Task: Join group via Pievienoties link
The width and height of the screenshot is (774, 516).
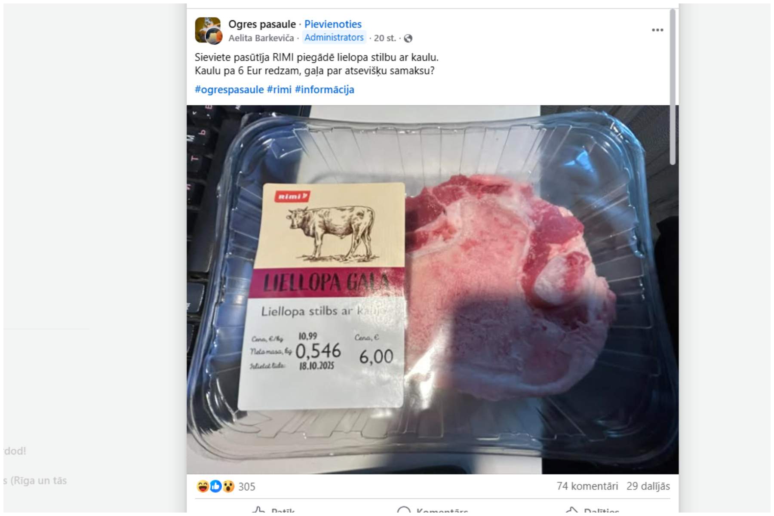Action: tap(333, 24)
